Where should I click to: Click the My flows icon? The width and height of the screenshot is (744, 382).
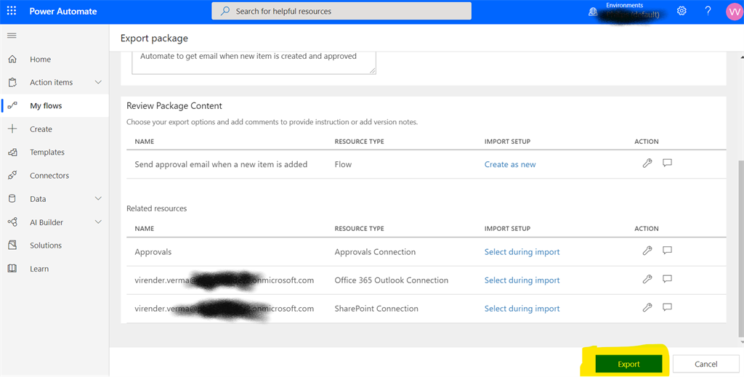[12, 105]
